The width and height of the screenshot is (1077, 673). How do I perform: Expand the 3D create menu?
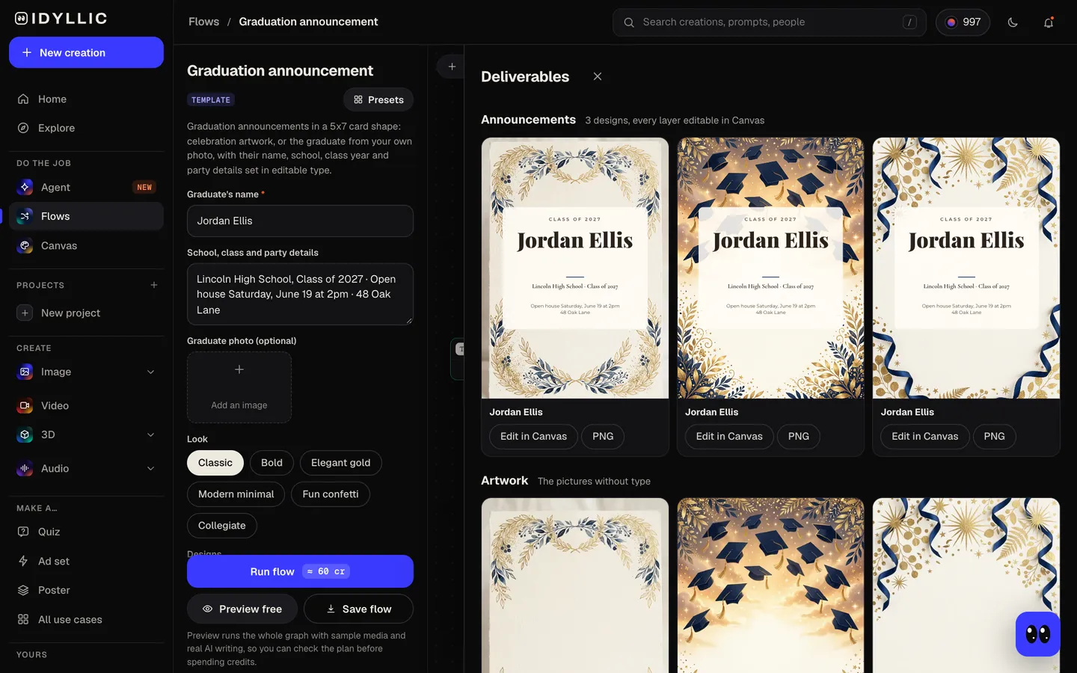click(151, 434)
